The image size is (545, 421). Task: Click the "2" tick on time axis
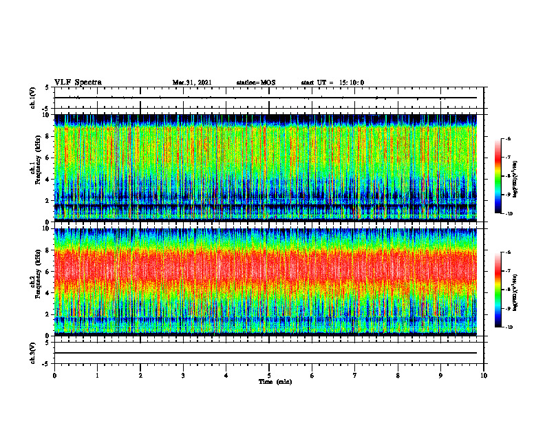(x=140, y=376)
